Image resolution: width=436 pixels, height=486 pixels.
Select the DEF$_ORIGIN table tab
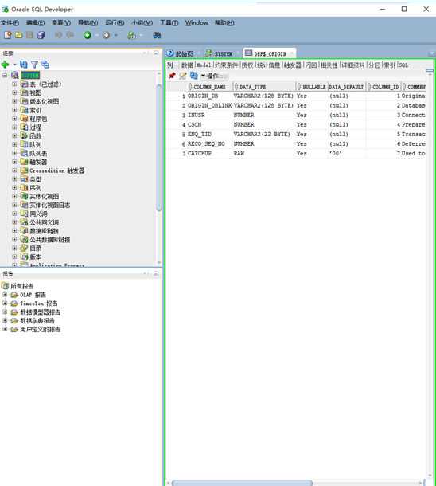(x=269, y=53)
